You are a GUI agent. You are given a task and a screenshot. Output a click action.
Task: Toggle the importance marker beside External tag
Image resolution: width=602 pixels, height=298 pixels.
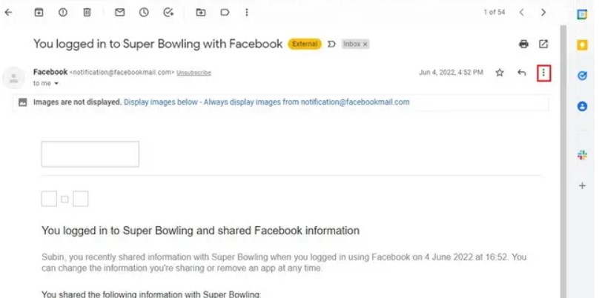(331, 44)
